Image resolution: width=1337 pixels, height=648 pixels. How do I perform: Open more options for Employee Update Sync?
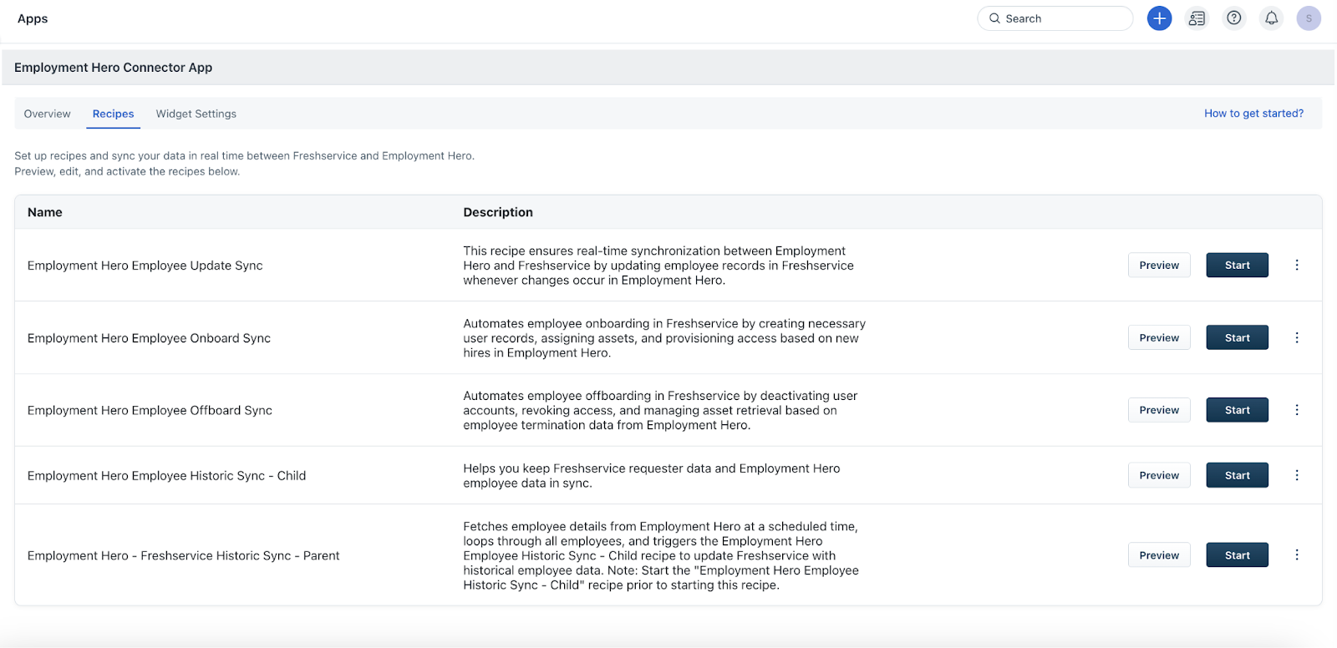1297,265
